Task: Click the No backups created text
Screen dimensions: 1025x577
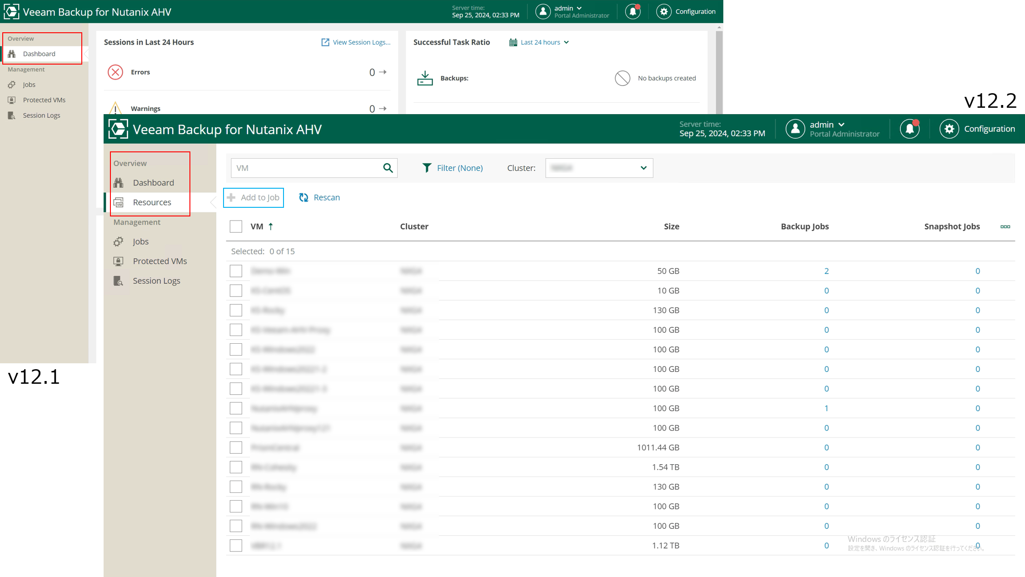Action: [667, 78]
